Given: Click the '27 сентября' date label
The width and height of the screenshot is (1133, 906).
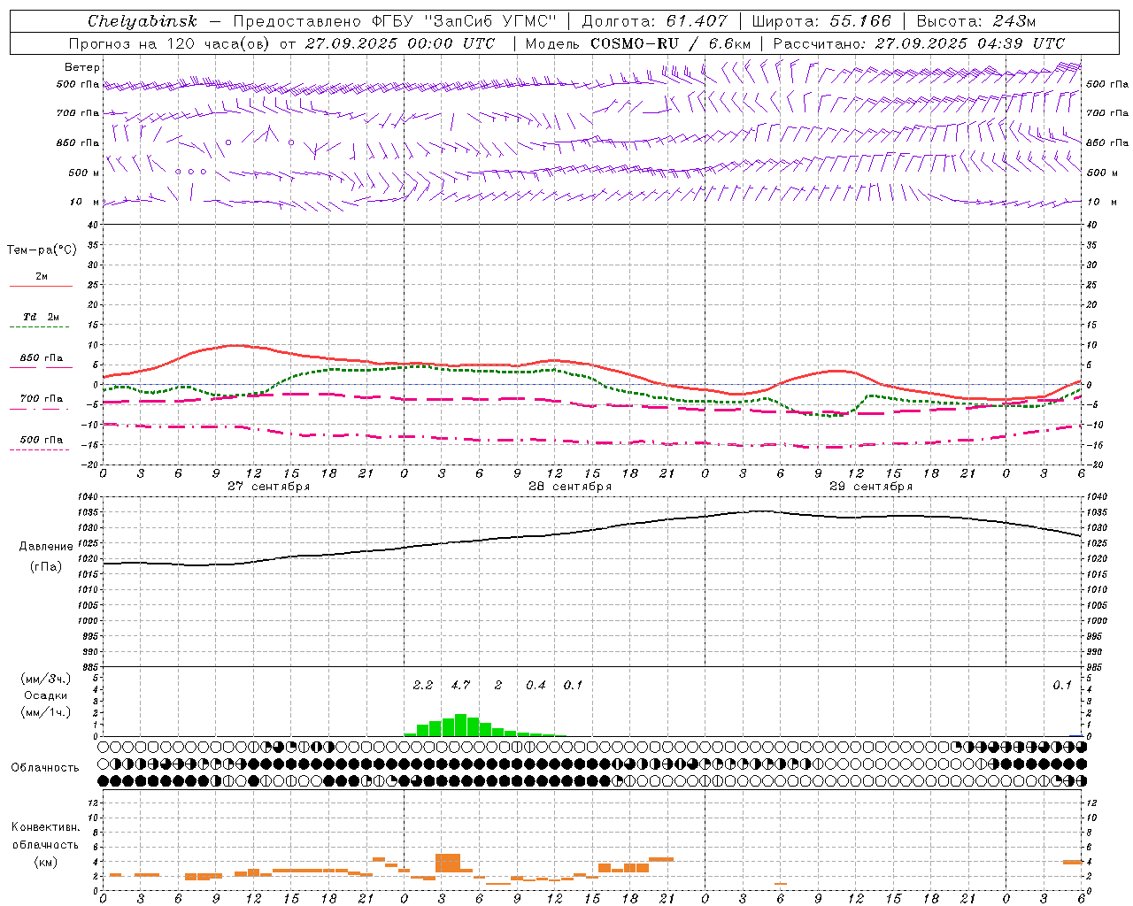Looking at the screenshot, I should click(268, 487).
